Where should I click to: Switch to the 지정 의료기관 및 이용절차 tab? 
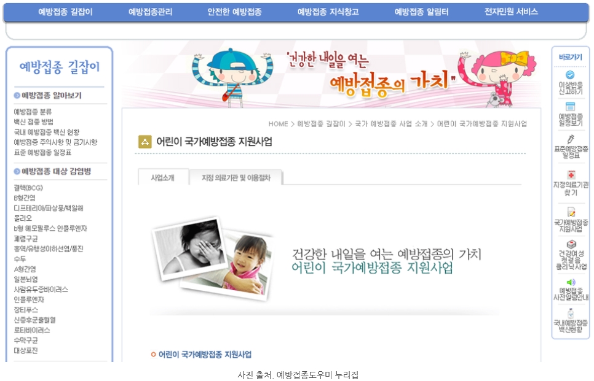pos(236,178)
